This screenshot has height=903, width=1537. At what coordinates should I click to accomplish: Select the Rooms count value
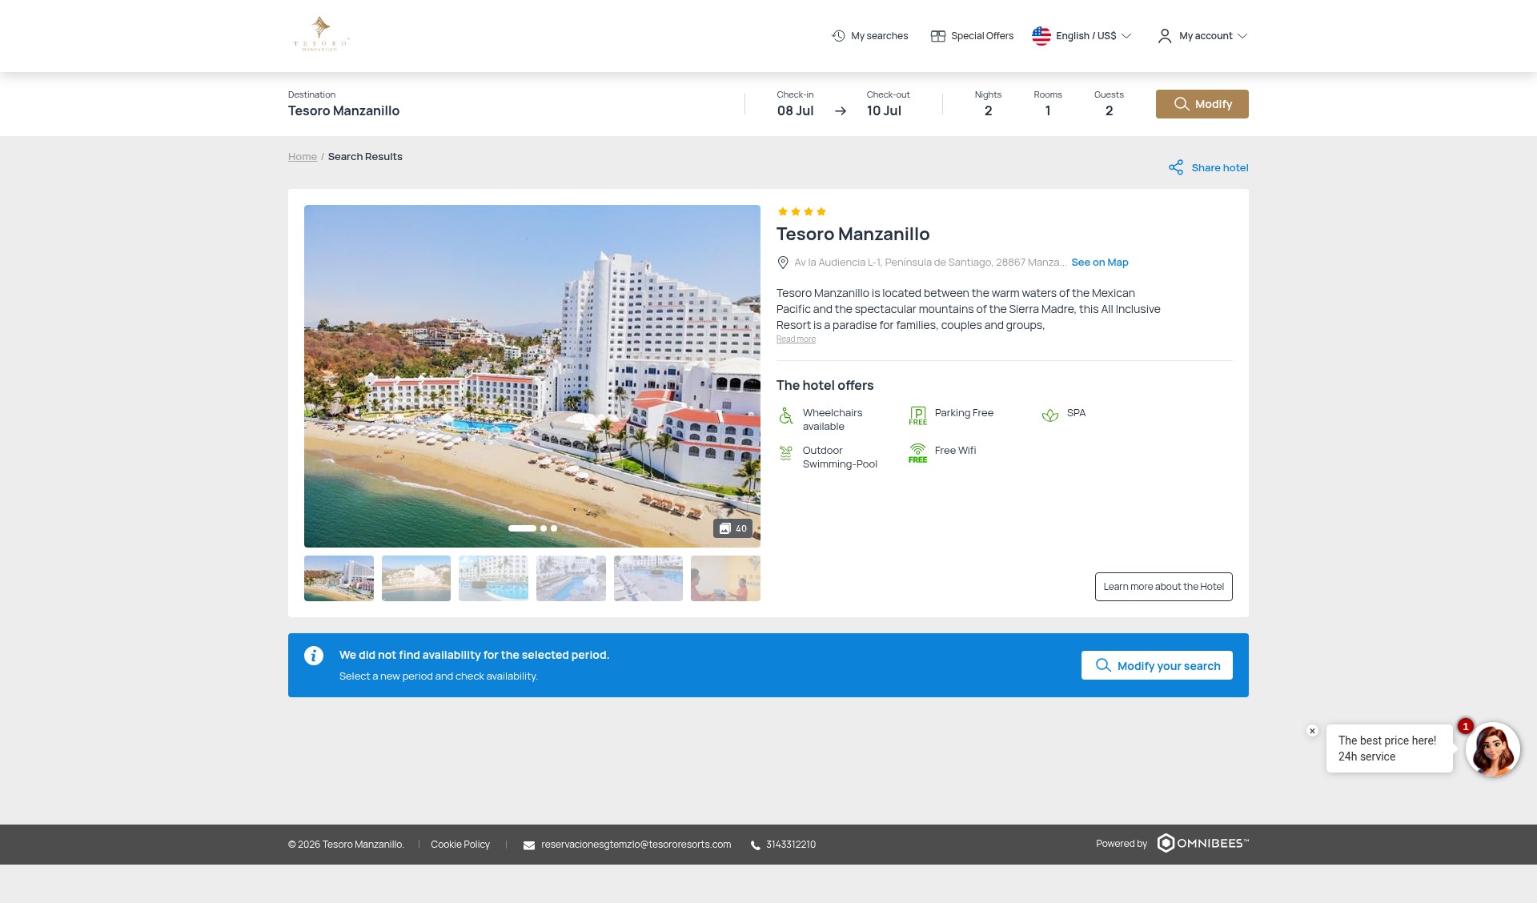pyautogui.click(x=1048, y=111)
